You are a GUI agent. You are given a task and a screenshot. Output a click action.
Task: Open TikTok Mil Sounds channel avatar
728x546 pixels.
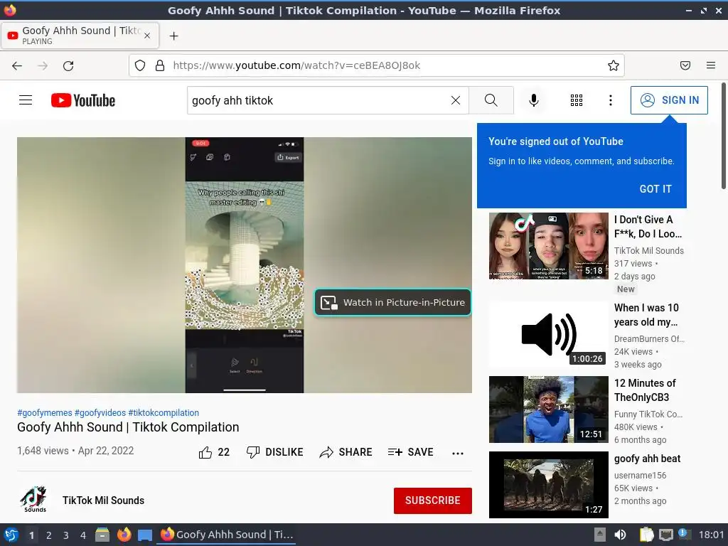pyautogui.click(x=34, y=500)
